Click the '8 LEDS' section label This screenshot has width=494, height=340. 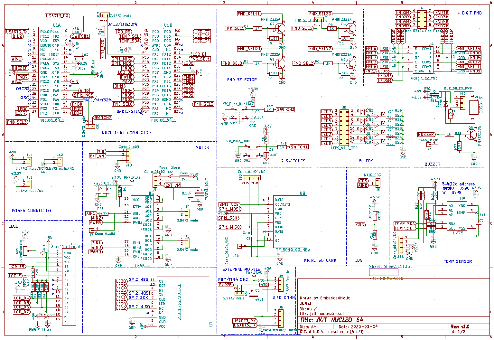pos(366,161)
